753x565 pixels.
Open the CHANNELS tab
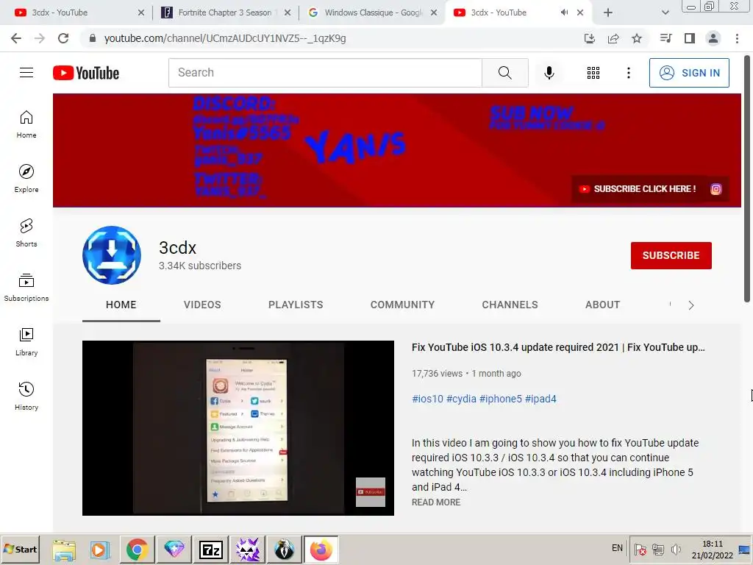point(510,305)
